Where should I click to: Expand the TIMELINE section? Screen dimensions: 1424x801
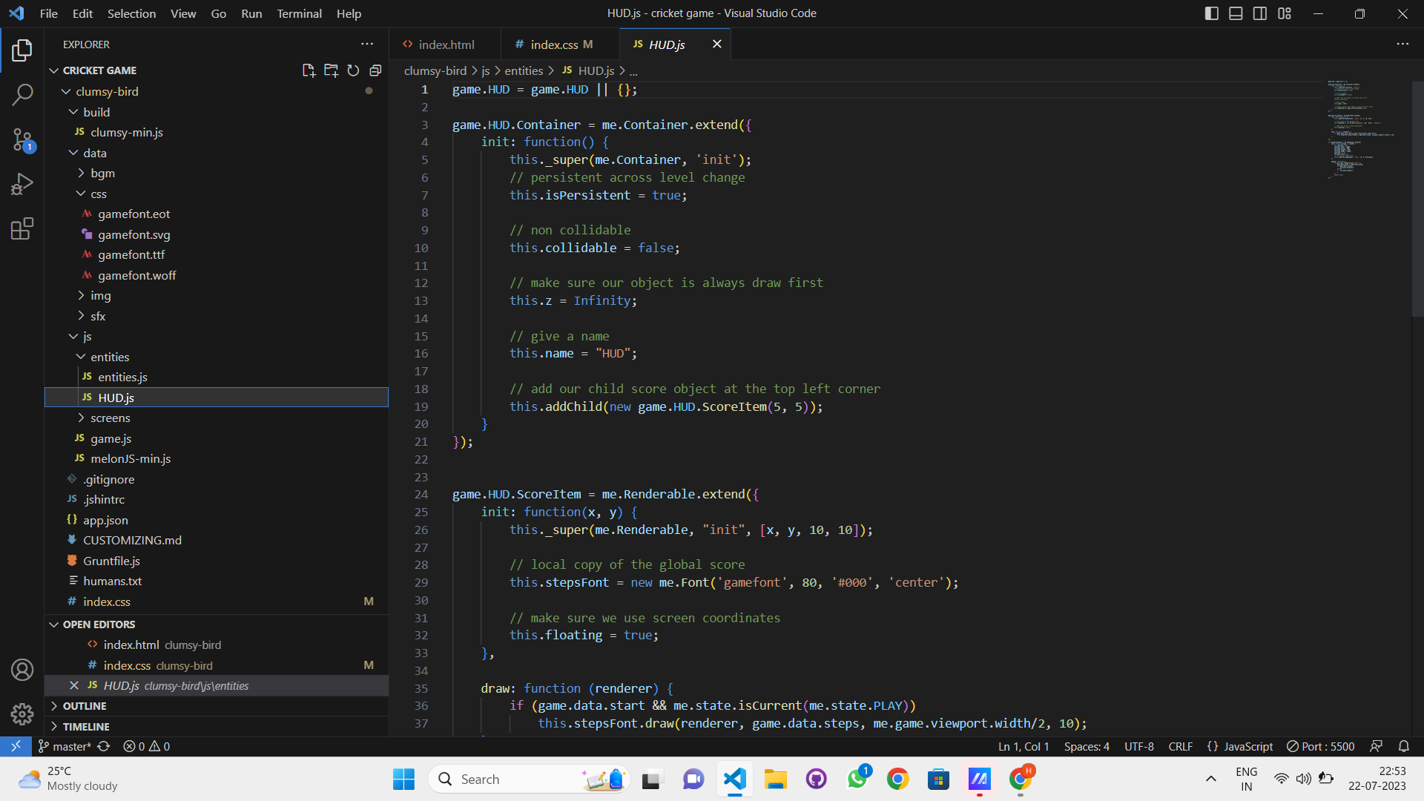[86, 727]
